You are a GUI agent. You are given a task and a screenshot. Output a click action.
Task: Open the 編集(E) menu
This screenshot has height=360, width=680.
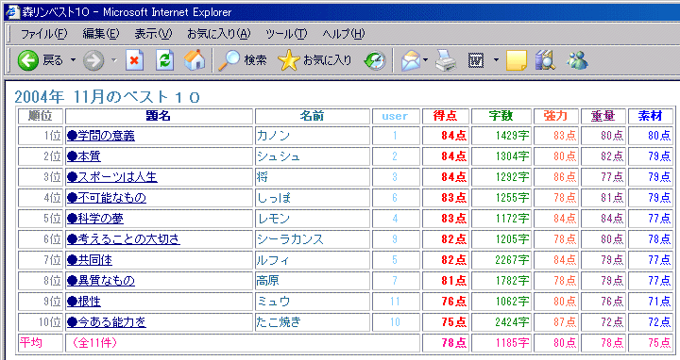tap(101, 34)
